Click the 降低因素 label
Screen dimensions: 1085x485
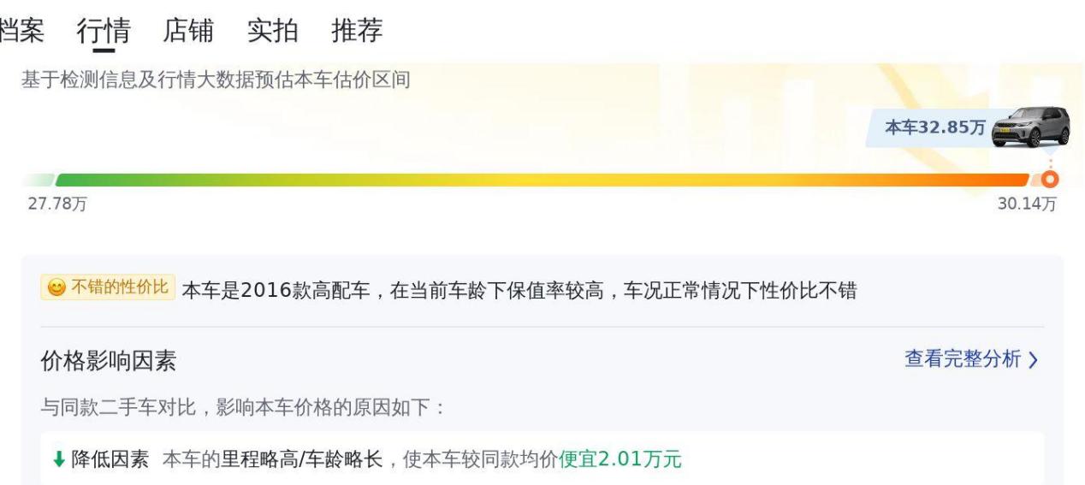(x=110, y=460)
